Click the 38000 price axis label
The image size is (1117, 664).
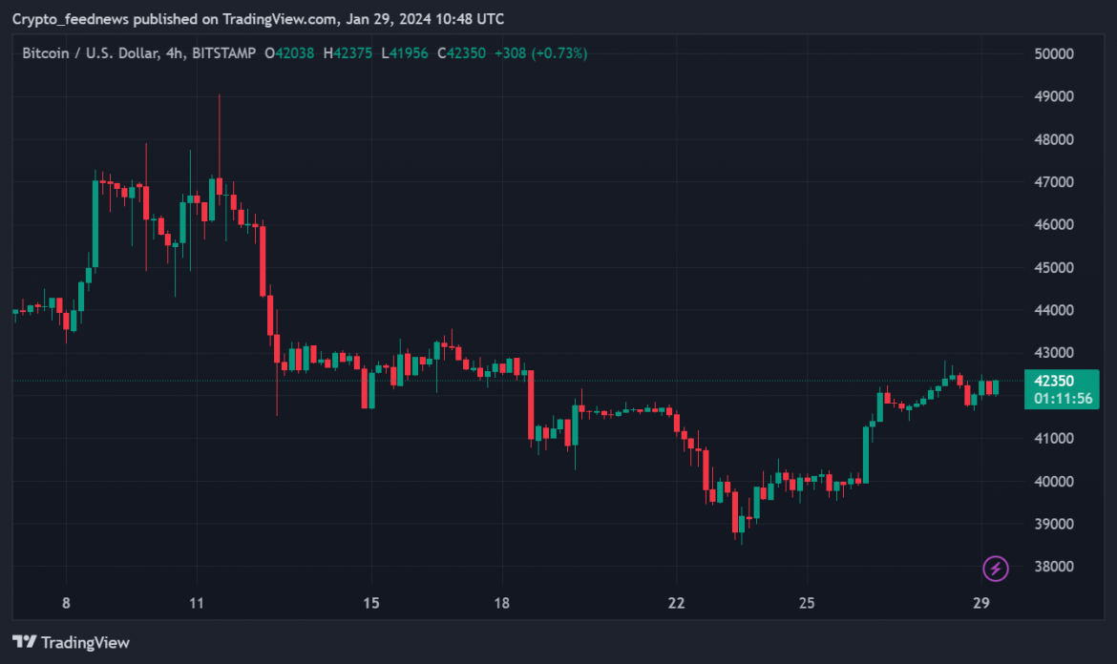pos(1056,567)
